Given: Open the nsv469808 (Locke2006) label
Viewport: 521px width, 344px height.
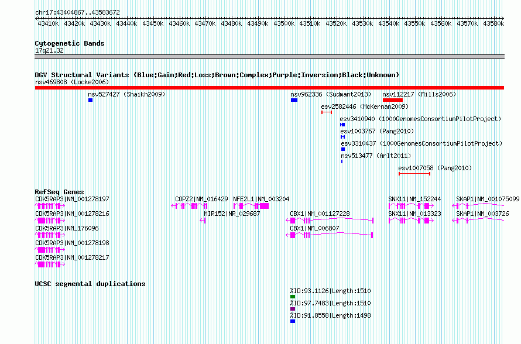Looking at the screenshot, I should (x=72, y=82).
